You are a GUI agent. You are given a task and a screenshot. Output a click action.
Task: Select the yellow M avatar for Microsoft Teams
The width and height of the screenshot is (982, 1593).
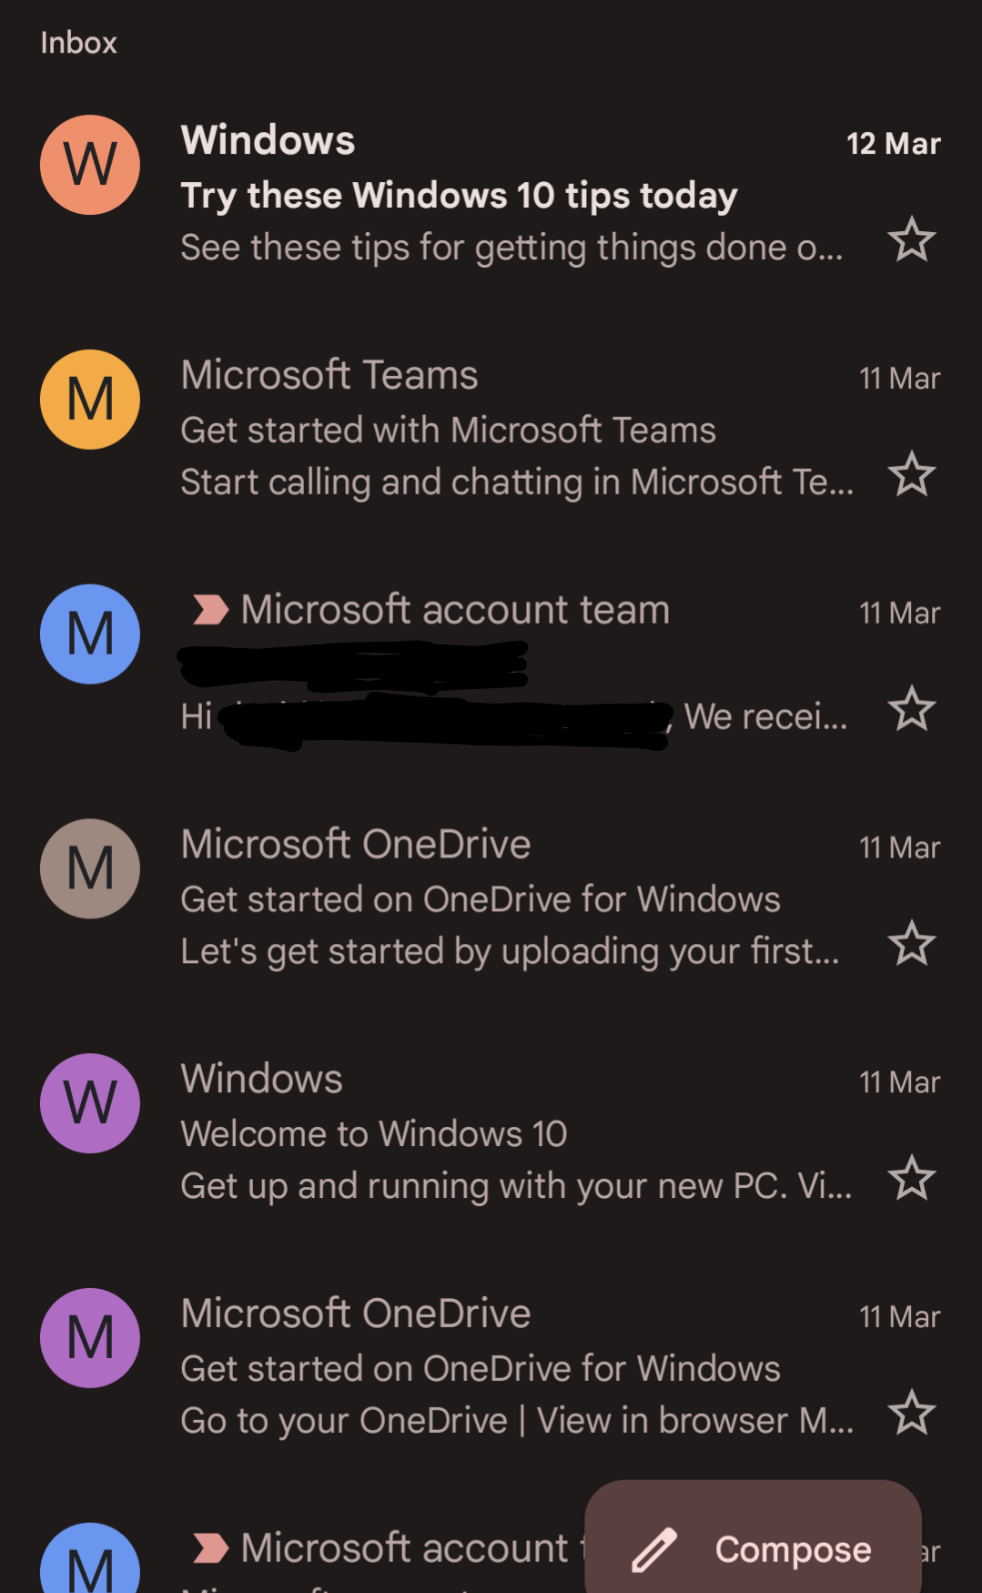tap(90, 400)
